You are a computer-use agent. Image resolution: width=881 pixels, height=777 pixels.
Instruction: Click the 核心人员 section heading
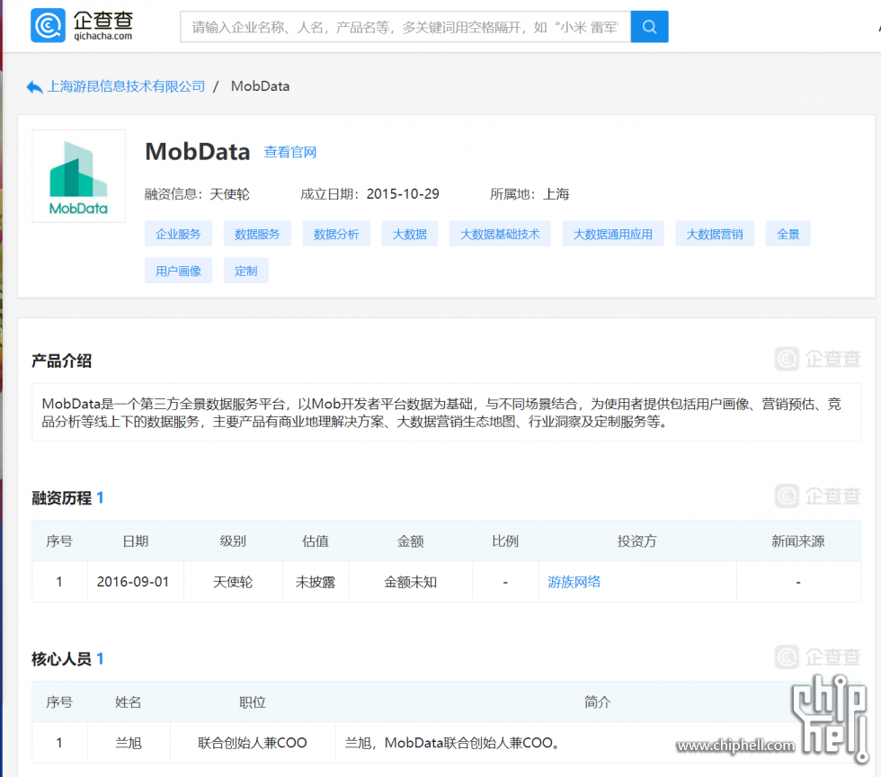pyautogui.click(x=62, y=659)
